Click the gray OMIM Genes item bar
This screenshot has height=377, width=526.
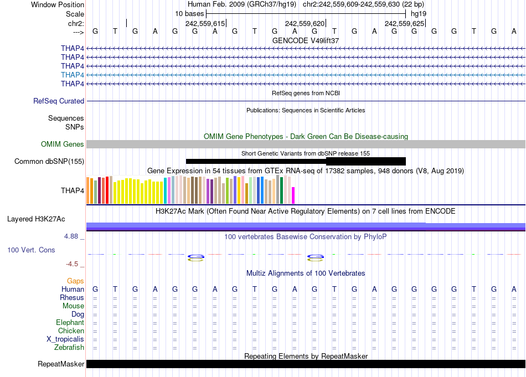(x=306, y=144)
